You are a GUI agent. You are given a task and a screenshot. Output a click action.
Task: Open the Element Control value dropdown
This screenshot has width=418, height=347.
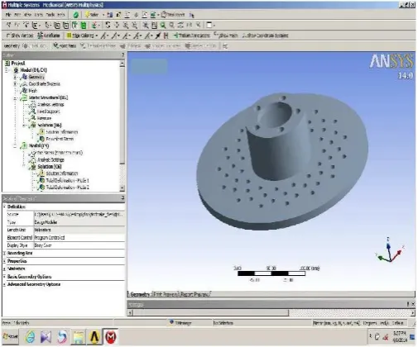[x=79, y=237]
